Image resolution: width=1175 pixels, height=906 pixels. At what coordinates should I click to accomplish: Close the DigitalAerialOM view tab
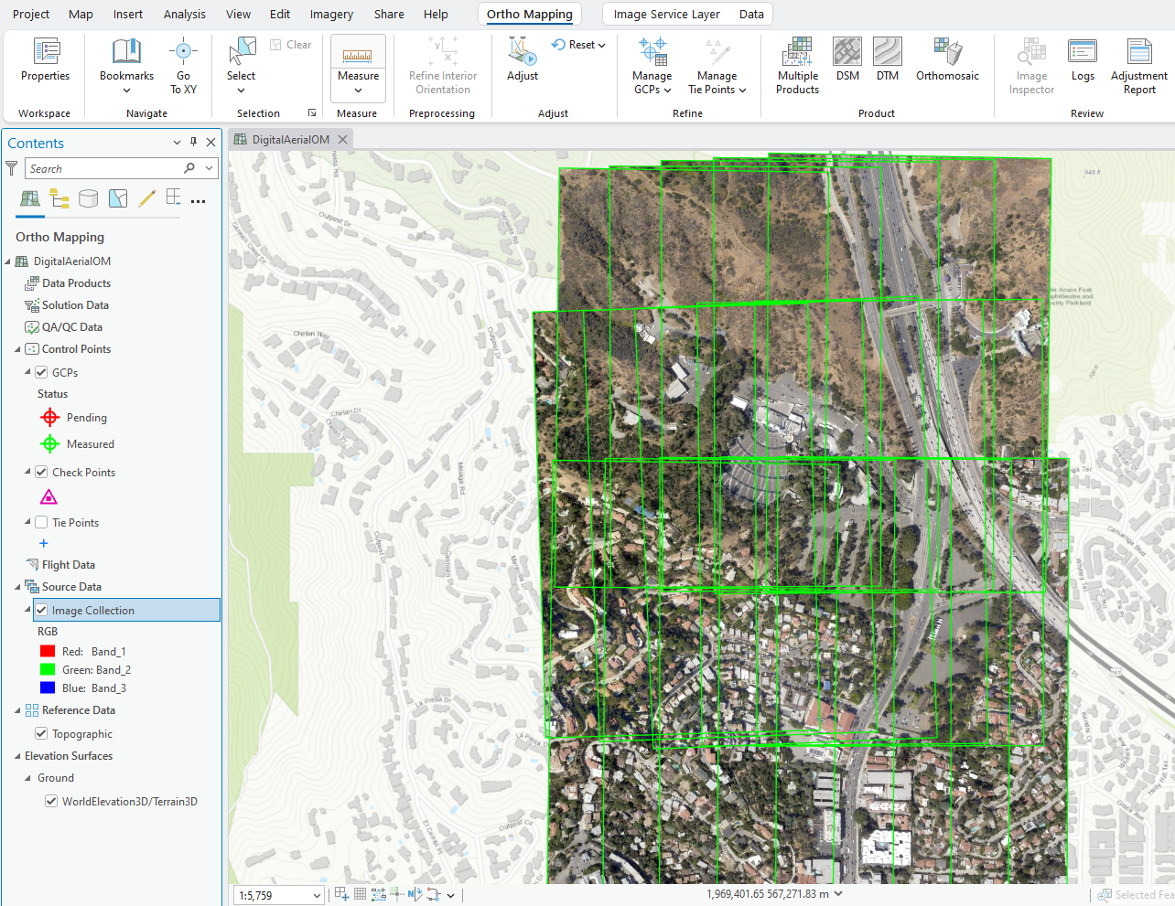click(x=342, y=140)
